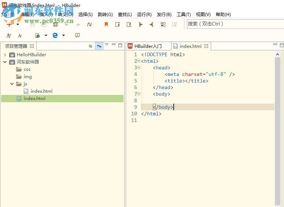Select the HelloHBuilder project

coord(32,54)
